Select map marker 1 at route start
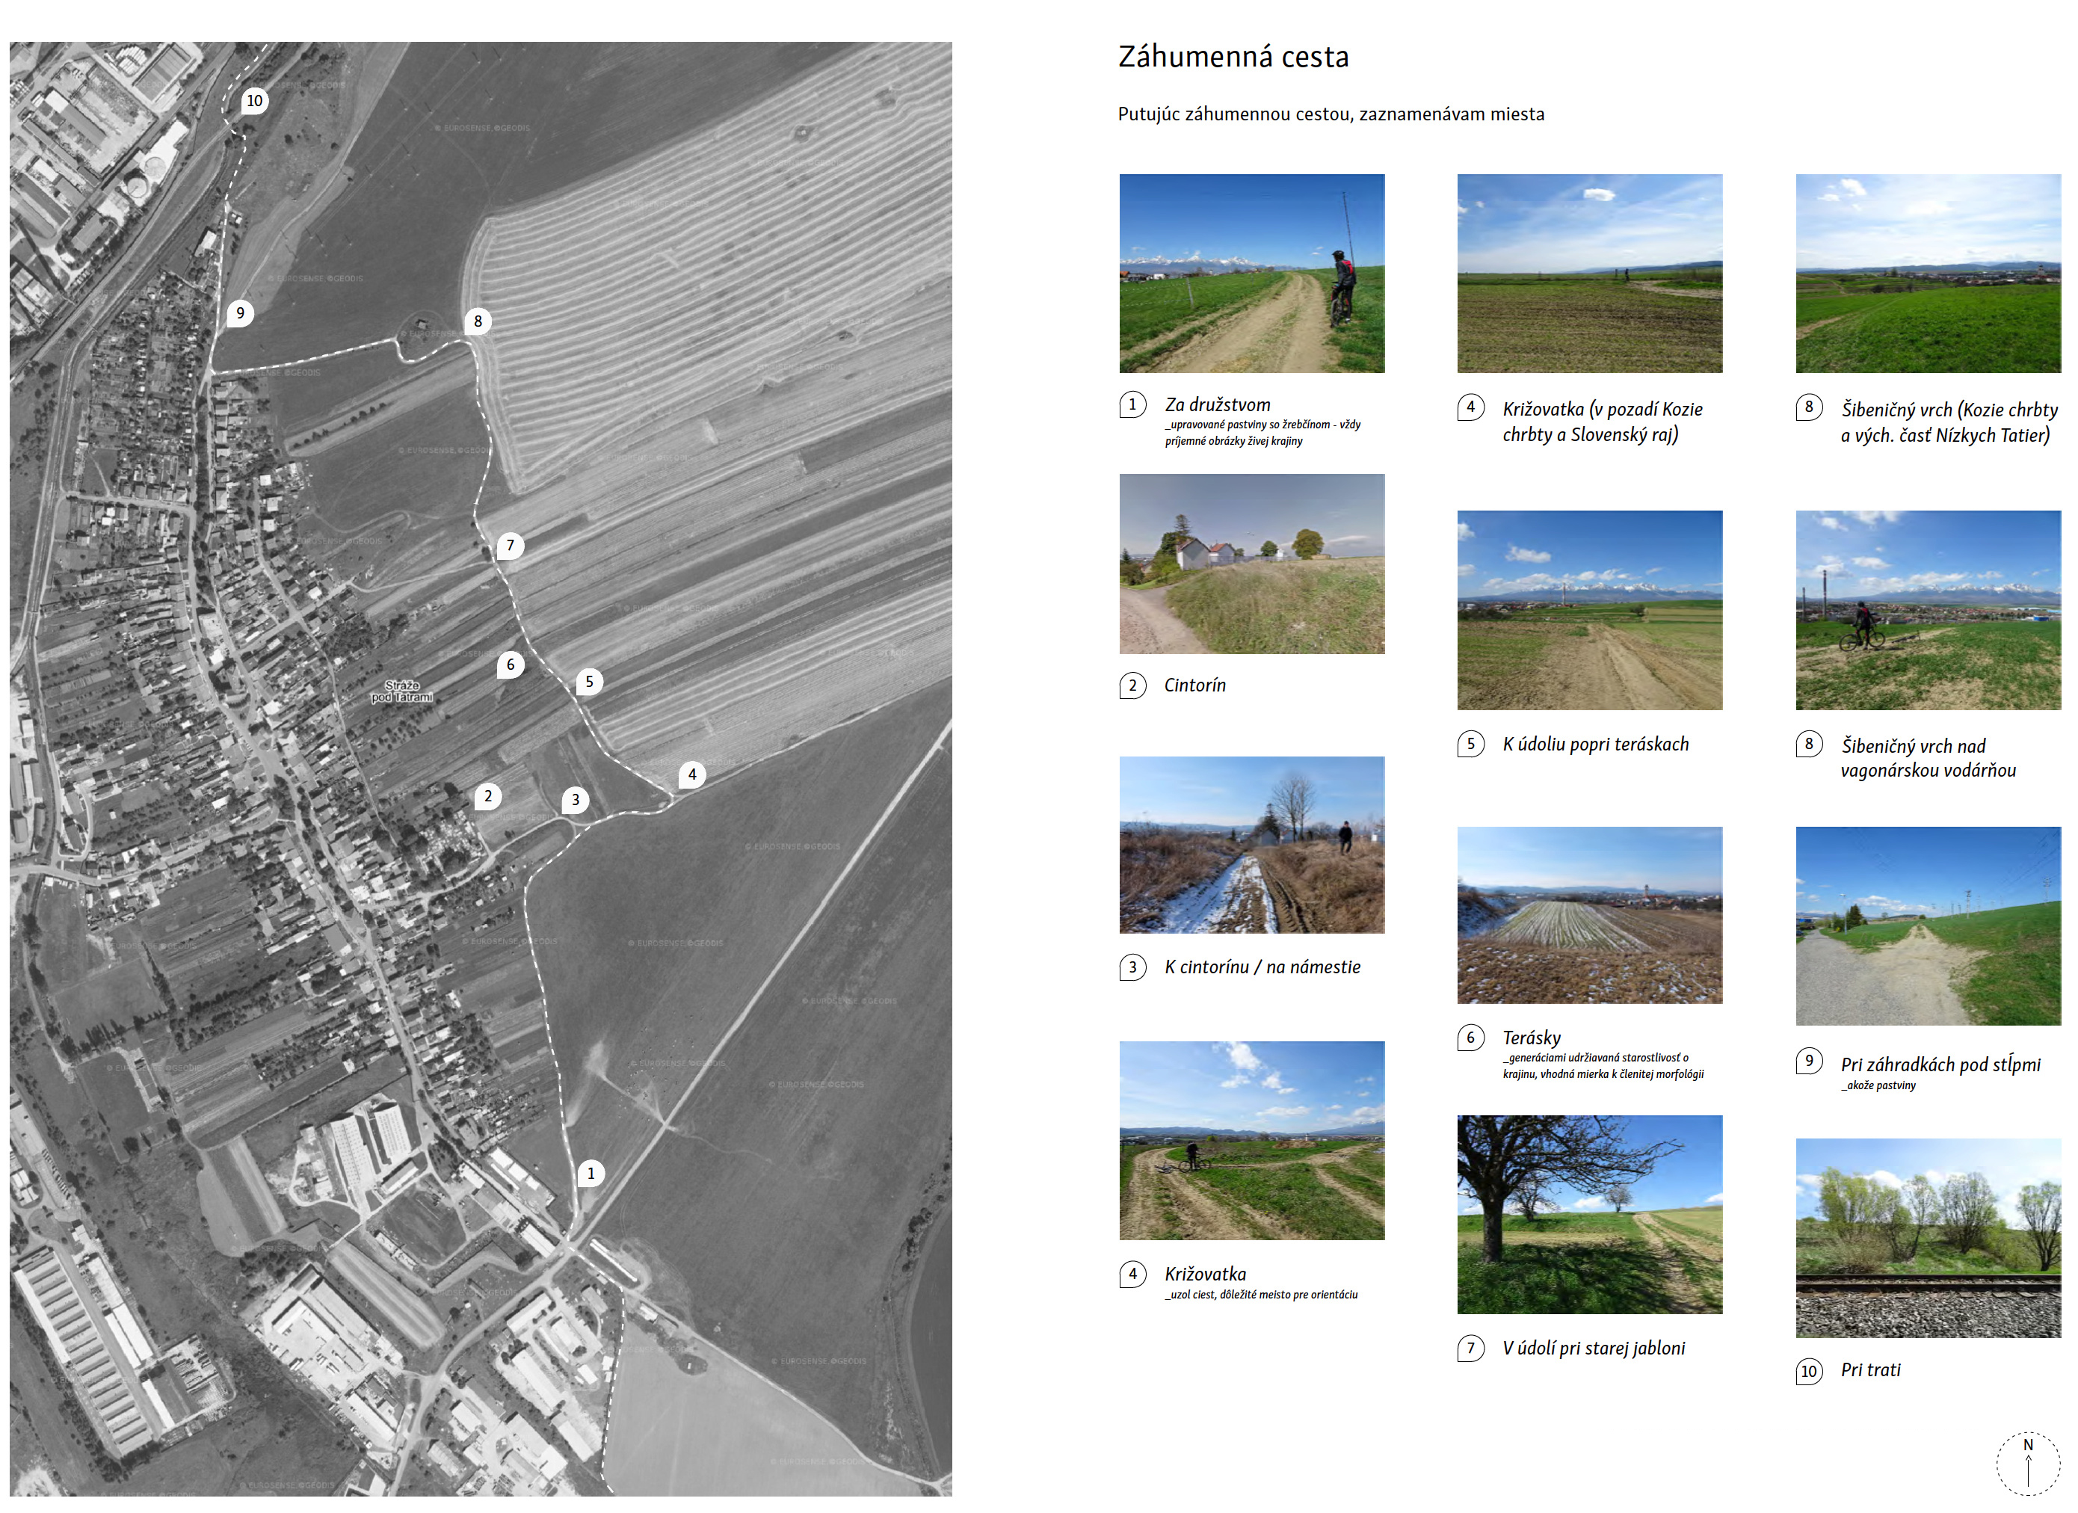 (x=591, y=1173)
